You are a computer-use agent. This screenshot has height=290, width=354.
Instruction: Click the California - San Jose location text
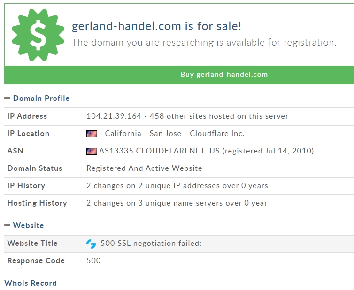click(x=143, y=134)
